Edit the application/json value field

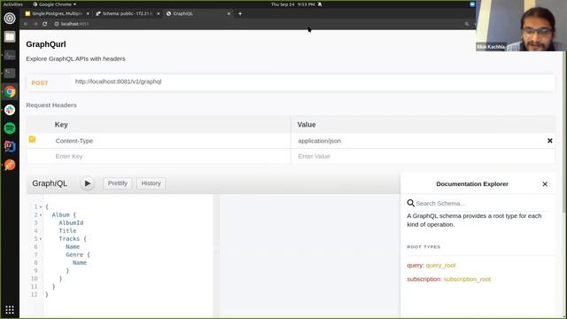[419, 141]
